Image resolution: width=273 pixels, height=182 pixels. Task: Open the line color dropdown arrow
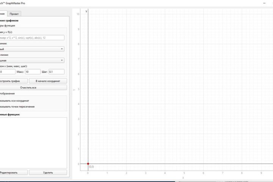tap(62, 49)
